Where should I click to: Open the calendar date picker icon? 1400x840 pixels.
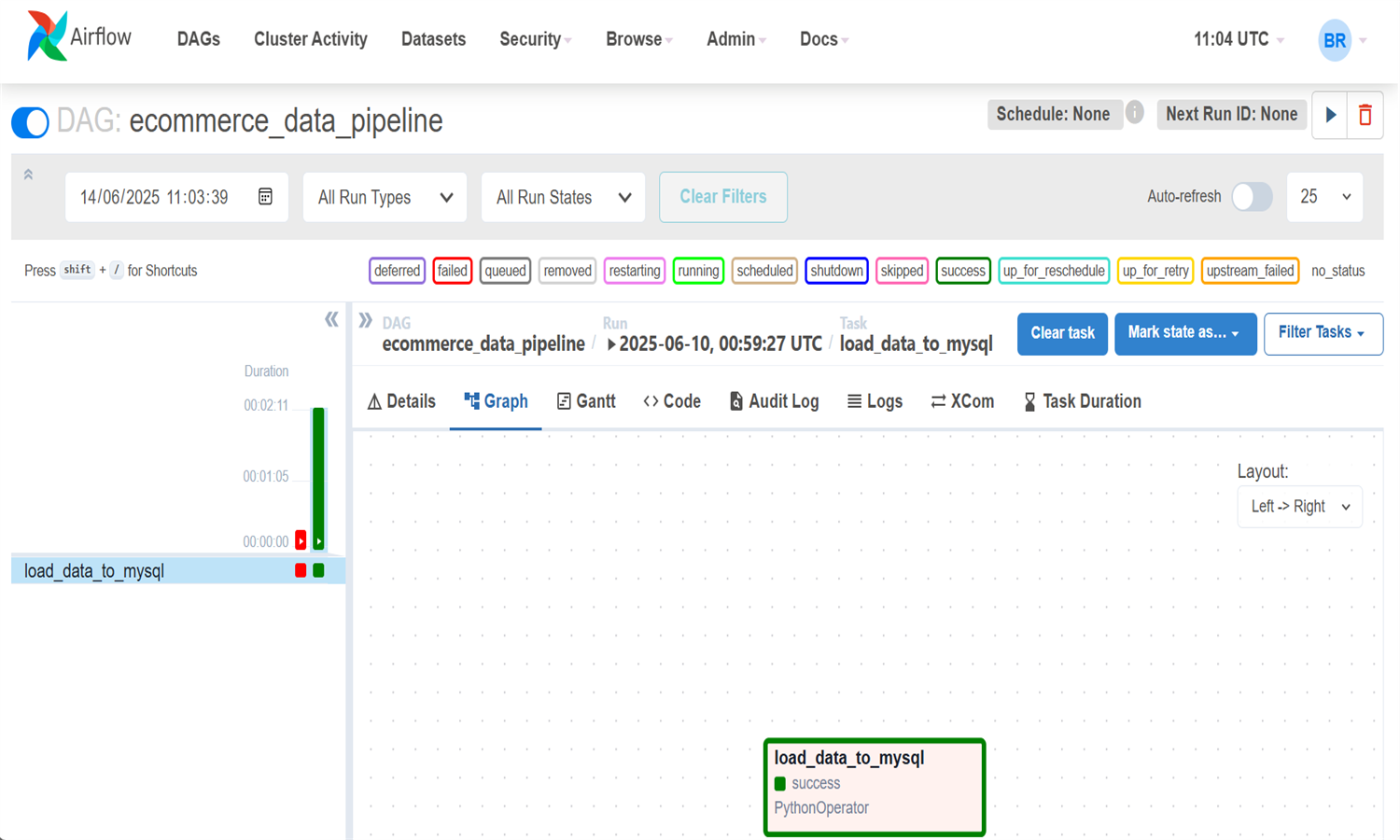tap(265, 197)
